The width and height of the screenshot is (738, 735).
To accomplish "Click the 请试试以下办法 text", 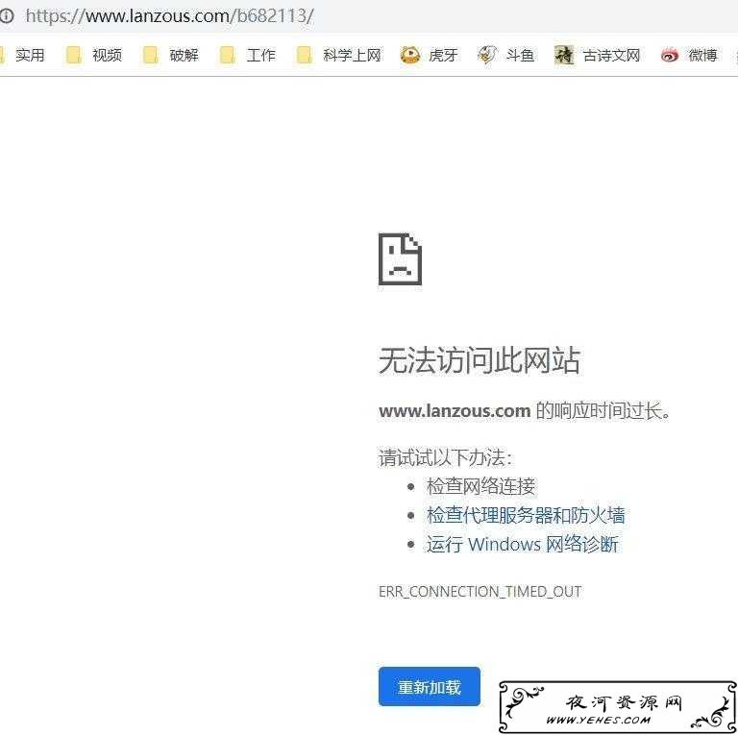I will 445,457.
